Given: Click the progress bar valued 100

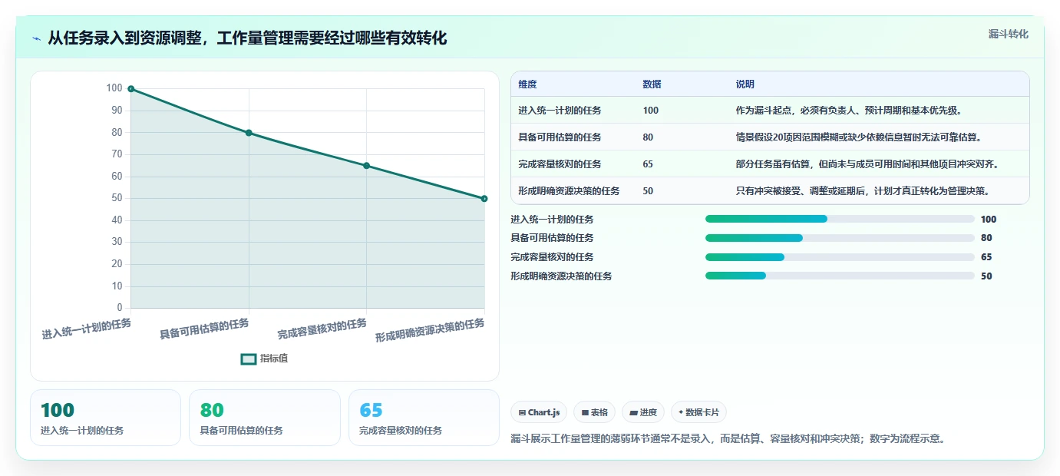Looking at the screenshot, I should tap(840, 219).
